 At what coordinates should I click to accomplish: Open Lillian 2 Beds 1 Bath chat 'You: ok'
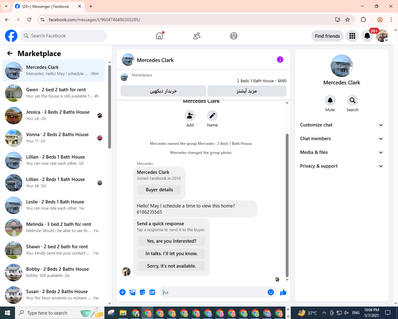click(53, 183)
